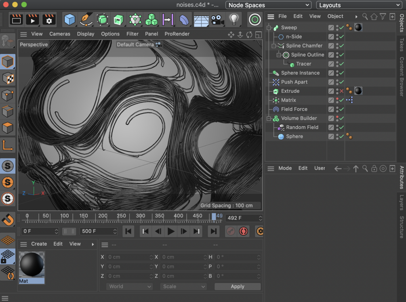Add a Light object from toolbar
Screen dimensions: 406x302
click(234, 19)
